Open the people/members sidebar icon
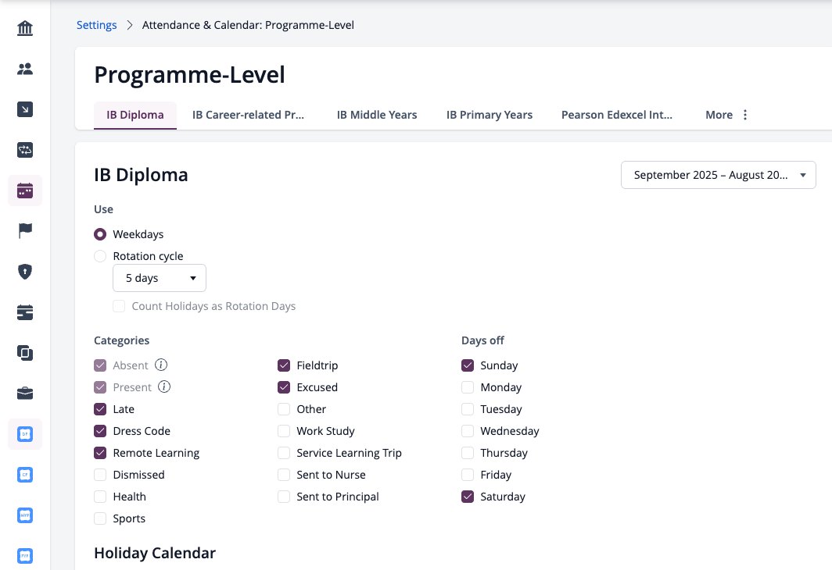Image resolution: width=832 pixels, height=570 pixels. tap(25, 69)
